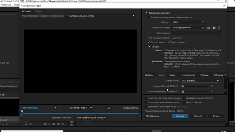Image resolution: width=235 pixels, height=132 pixels.
Task: Click the new bin folder icon in project panel
Action: click(x=54, y=124)
